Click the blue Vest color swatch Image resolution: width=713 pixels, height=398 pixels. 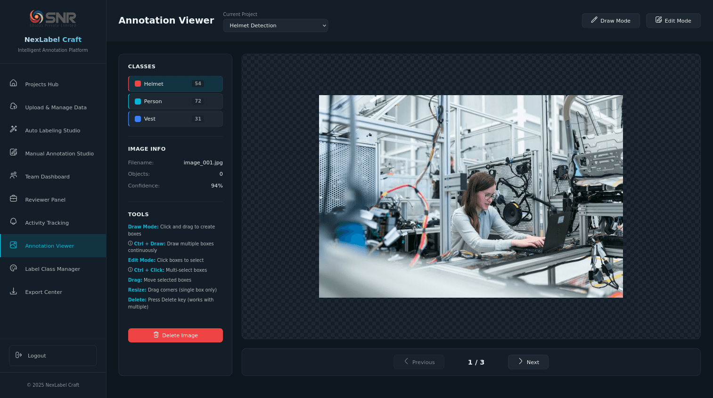138,119
